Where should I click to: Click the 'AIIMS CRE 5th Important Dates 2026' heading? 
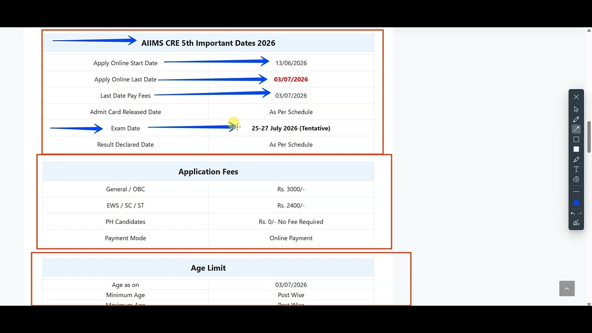208,43
